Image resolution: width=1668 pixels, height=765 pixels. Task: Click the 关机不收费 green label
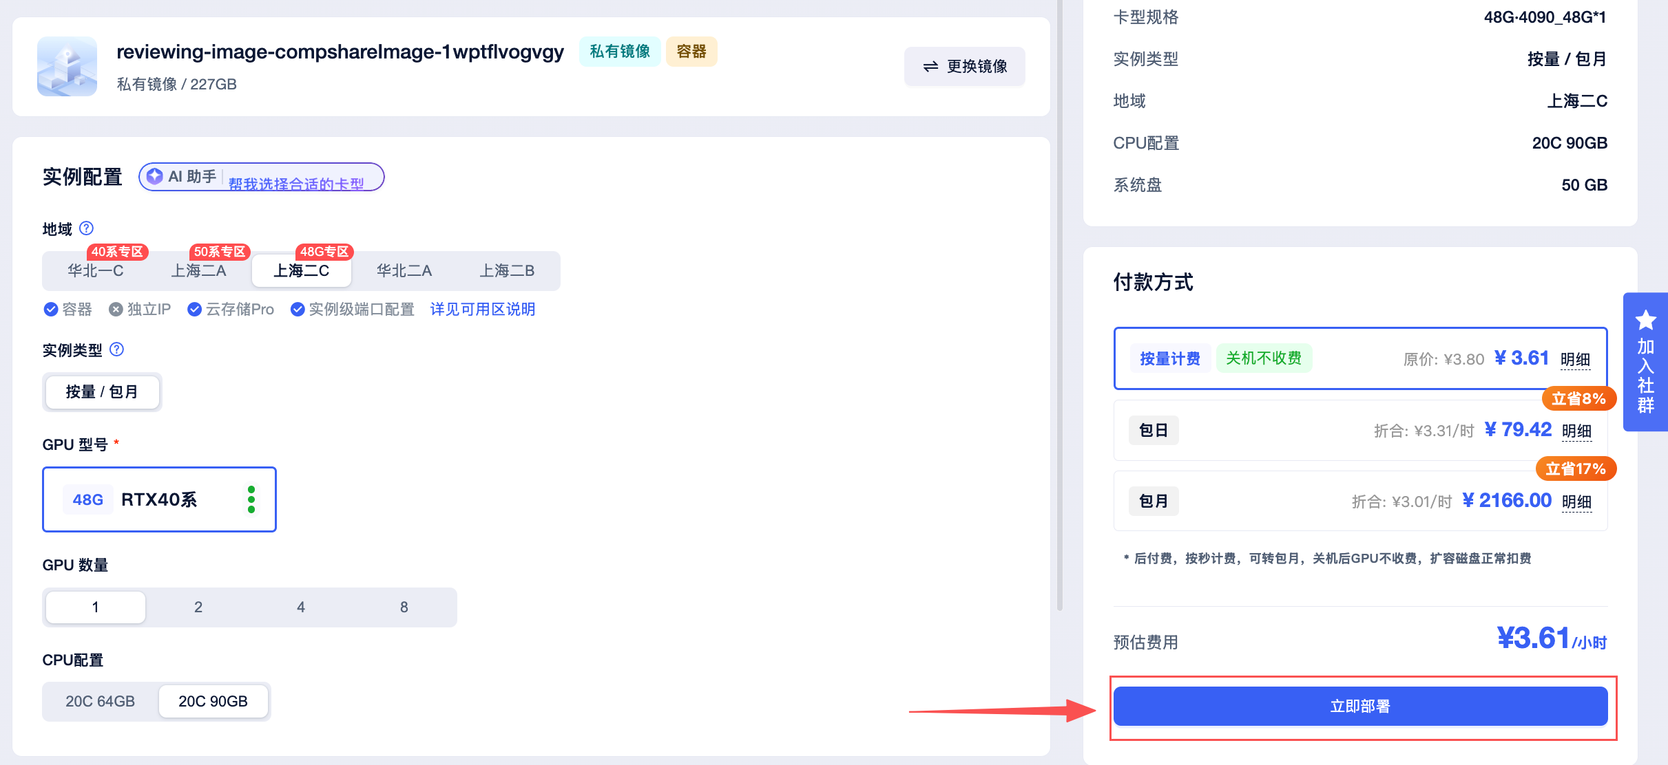click(1264, 358)
